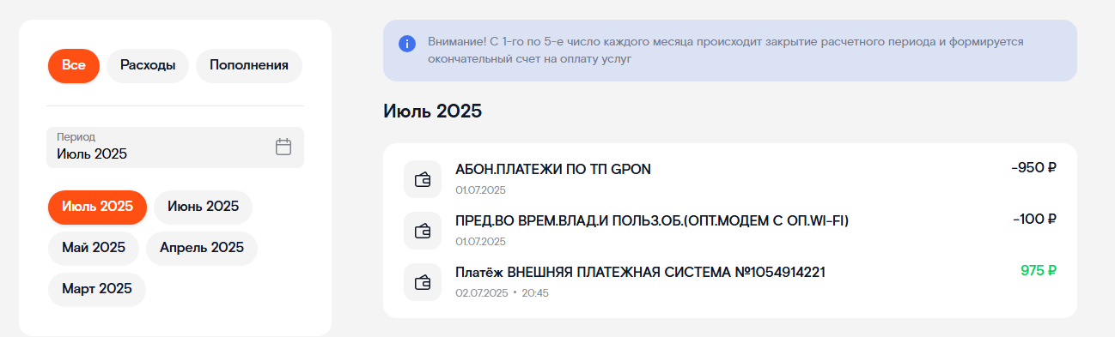Click the green 975 ₽ amount

pyautogui.click(x=1039, y=271)
